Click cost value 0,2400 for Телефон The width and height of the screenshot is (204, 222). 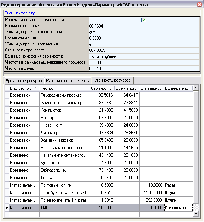coord(103,178)
